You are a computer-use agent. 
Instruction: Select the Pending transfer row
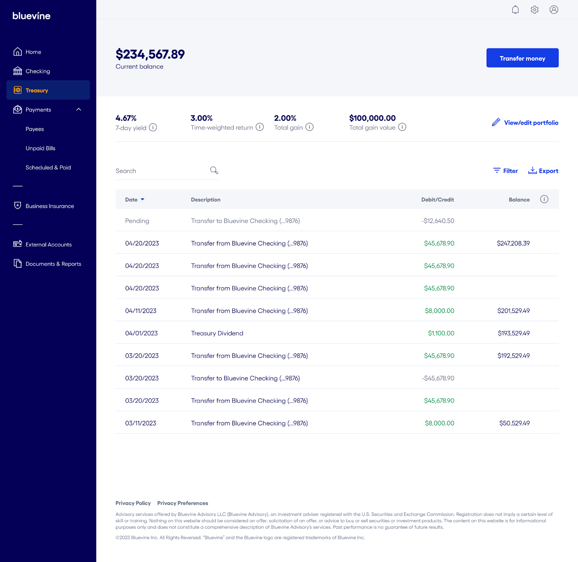click(x=337, y=221)
